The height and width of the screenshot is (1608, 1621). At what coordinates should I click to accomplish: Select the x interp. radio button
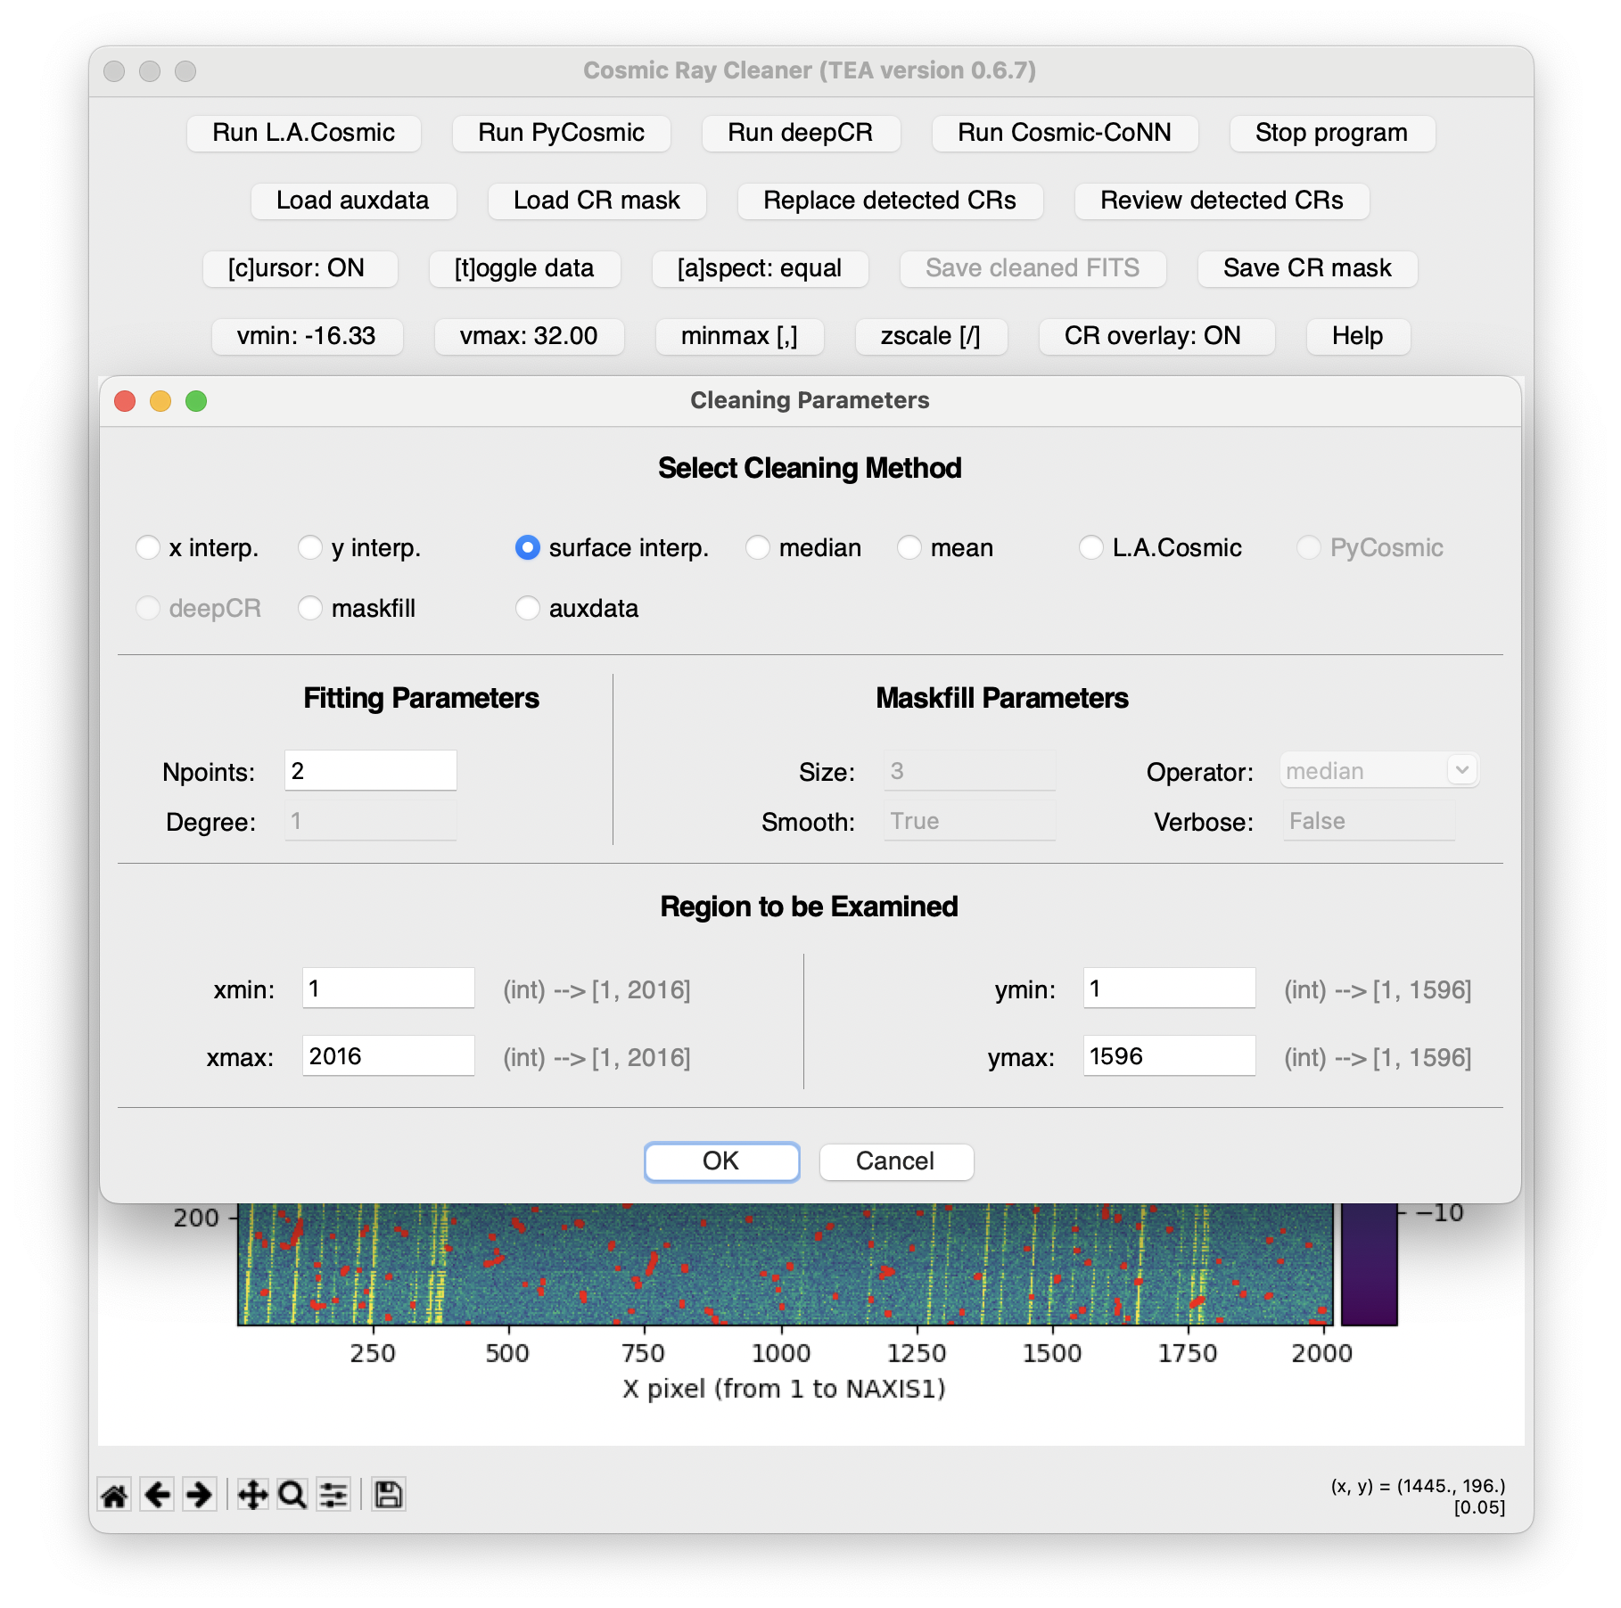pyautogui.click(x=148, y=547)
